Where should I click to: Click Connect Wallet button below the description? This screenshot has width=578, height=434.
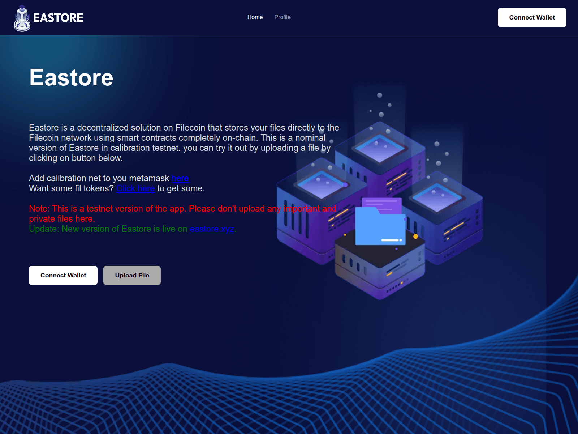[63, 275]
